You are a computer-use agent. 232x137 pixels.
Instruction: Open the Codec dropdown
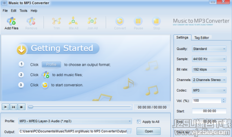tap(209, 90)
